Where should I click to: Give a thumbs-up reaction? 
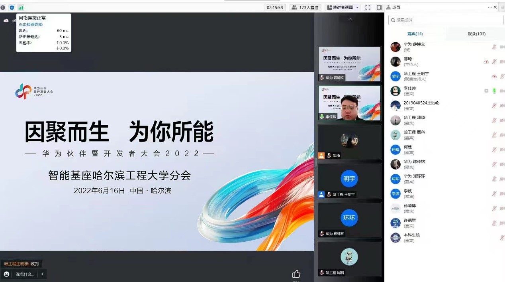pos(296,274)
